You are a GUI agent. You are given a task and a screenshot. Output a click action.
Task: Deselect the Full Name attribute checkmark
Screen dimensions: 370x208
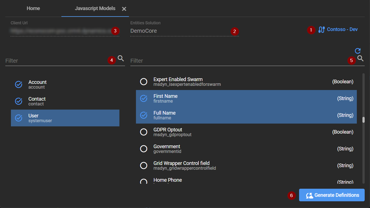click(x=144, y=115)
